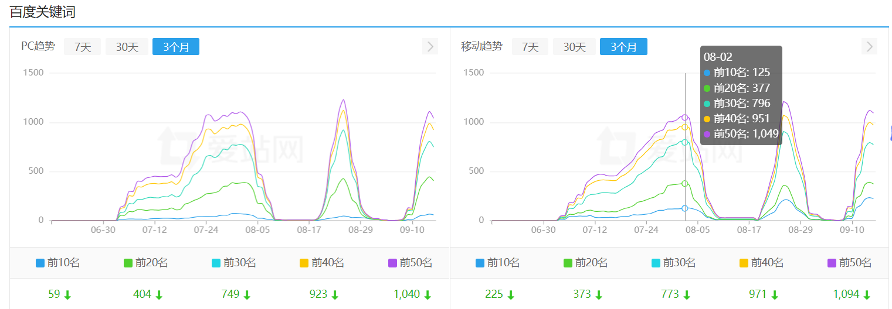892x309 pixels.
Task: Click PC value 404 under 前20名
Action: (x=142, y=294)
